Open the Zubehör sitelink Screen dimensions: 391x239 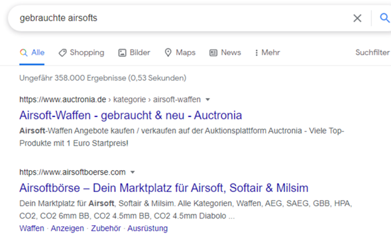click(106, 228)
